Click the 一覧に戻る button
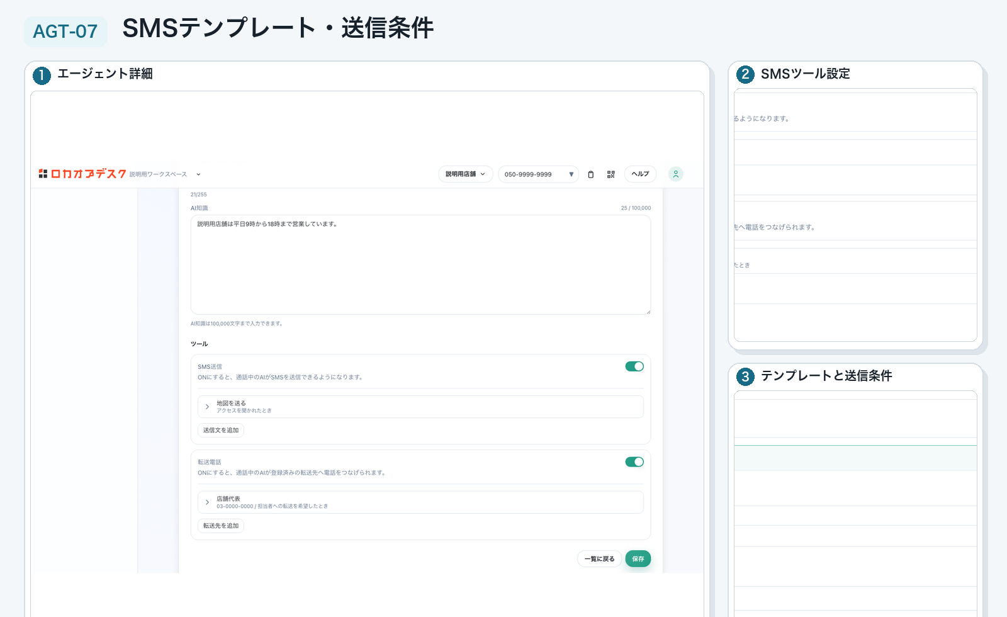1007x617 pixels. click(x=599, y=559)
